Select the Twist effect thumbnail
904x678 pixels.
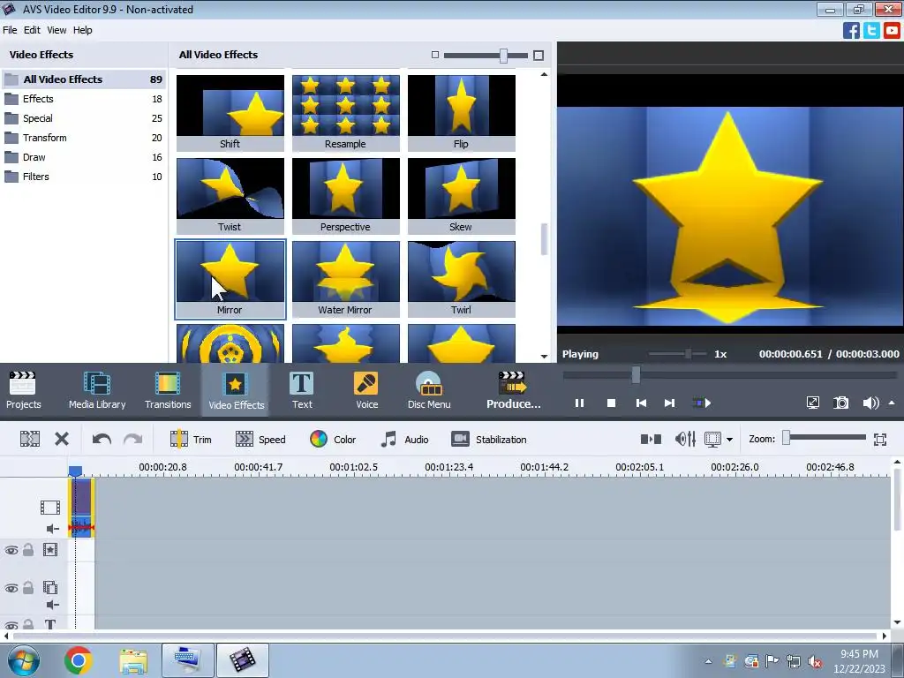(230, 196)
